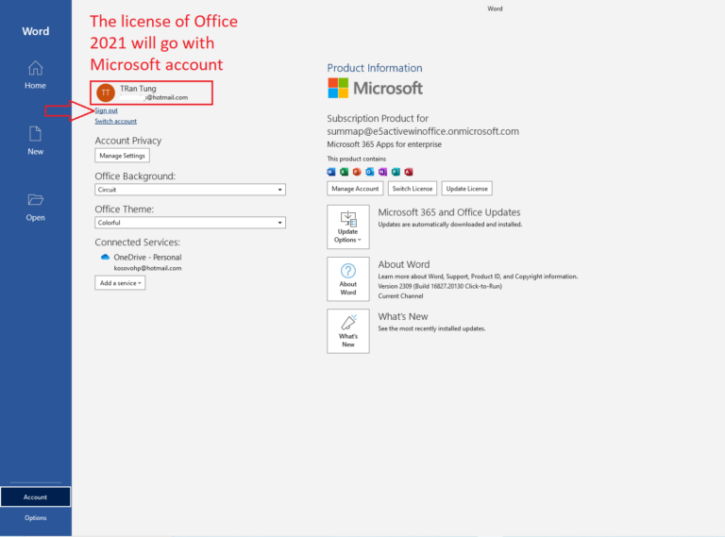Click the OneDrive cloud icon
Viewport: 725px width, 537px height.
click(105, 257)
